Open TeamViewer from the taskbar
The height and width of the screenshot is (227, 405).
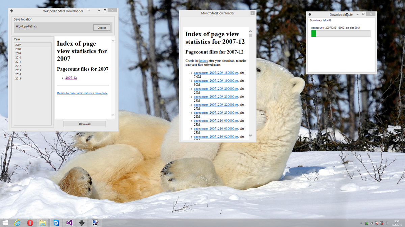pyautogui.click(x=56, y=223)
